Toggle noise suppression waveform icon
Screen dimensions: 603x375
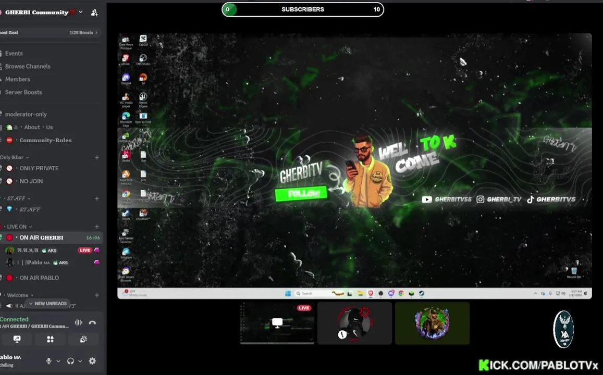click(x=79, y=323)
